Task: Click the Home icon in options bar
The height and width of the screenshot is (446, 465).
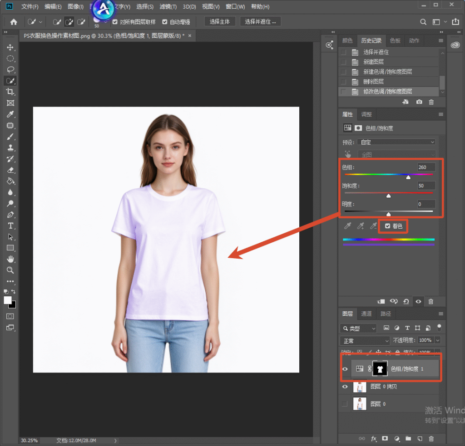Action: [14, 22]
